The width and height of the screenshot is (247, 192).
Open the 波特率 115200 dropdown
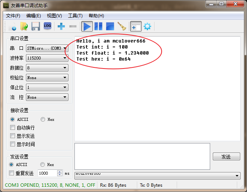click(x=47, y=58)
